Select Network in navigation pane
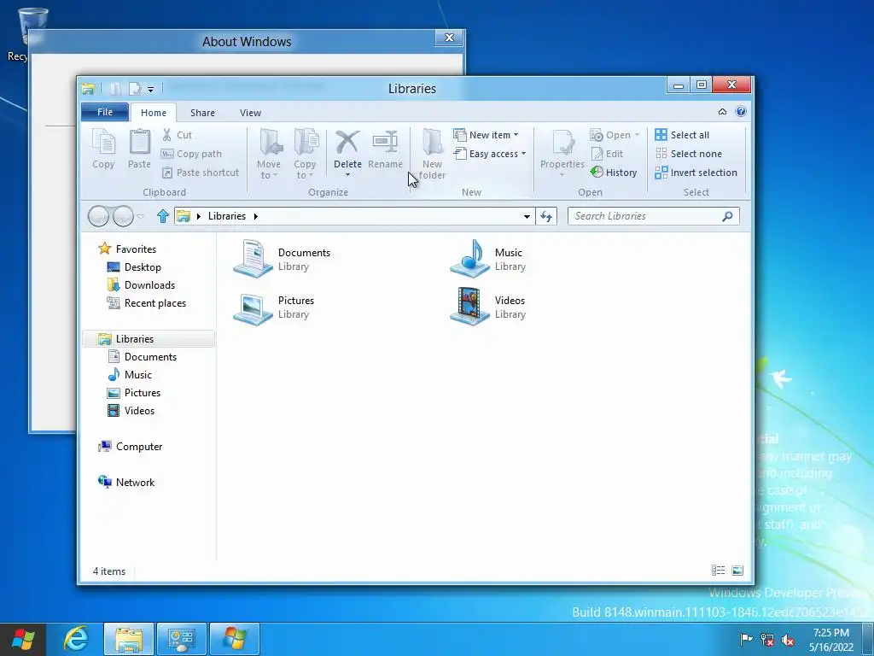Screen dimensions: 874x656 click(x=126, y=483)
